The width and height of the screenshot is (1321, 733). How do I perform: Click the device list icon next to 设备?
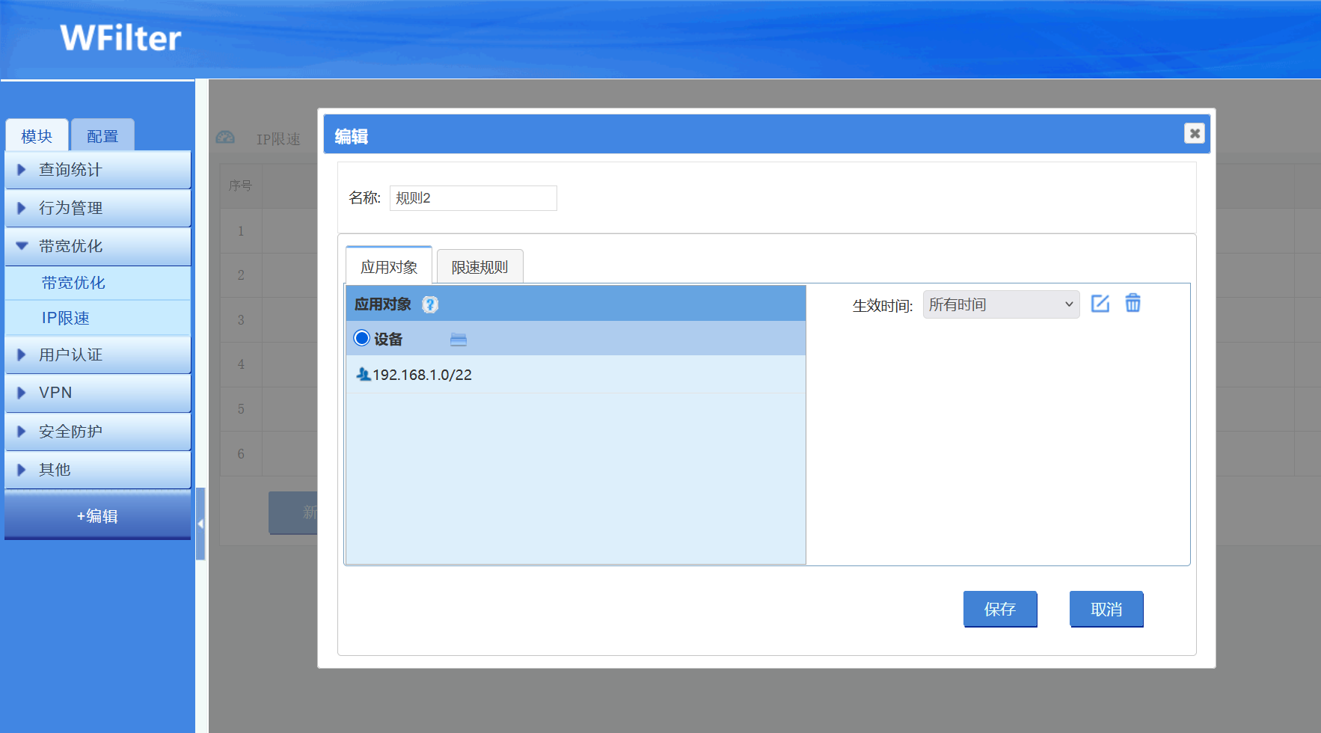(x=459, y=340)
